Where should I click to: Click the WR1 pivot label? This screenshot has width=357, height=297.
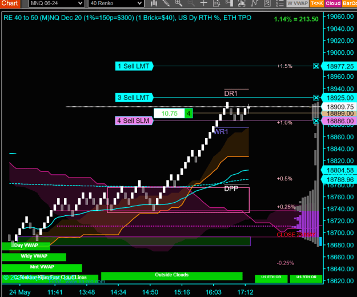coord(221,132)
